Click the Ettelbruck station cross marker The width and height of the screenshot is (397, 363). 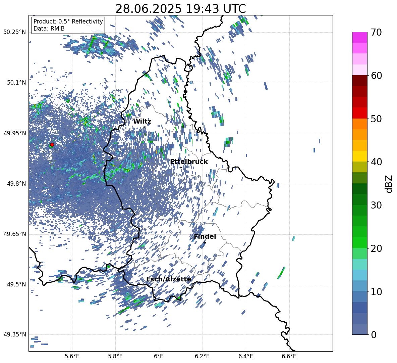181,167
